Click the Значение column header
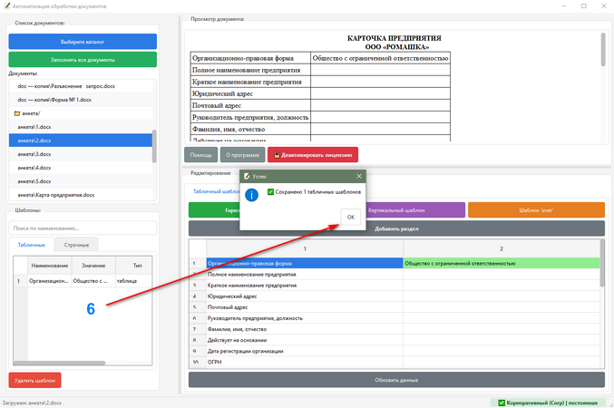Image resolution: width=614 pixels, height=408 pixels. click(93, 266)
